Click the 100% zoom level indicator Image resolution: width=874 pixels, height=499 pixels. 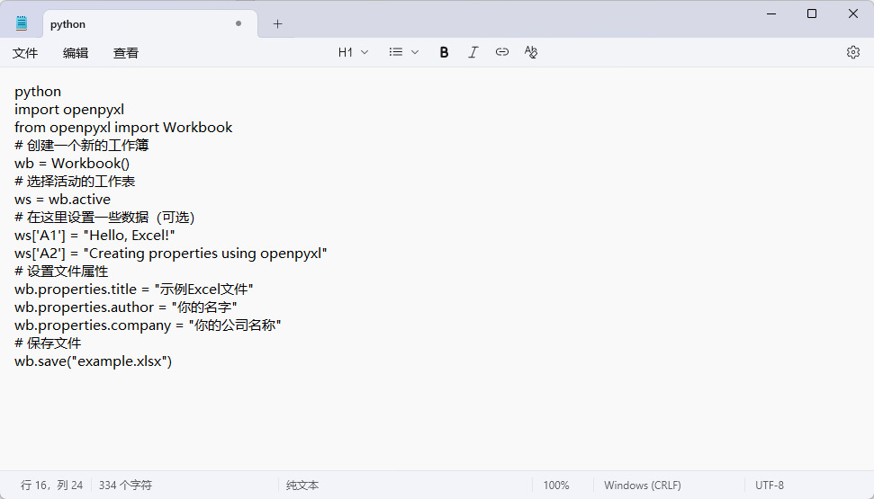pyautogui.click(x=556, y=486)
